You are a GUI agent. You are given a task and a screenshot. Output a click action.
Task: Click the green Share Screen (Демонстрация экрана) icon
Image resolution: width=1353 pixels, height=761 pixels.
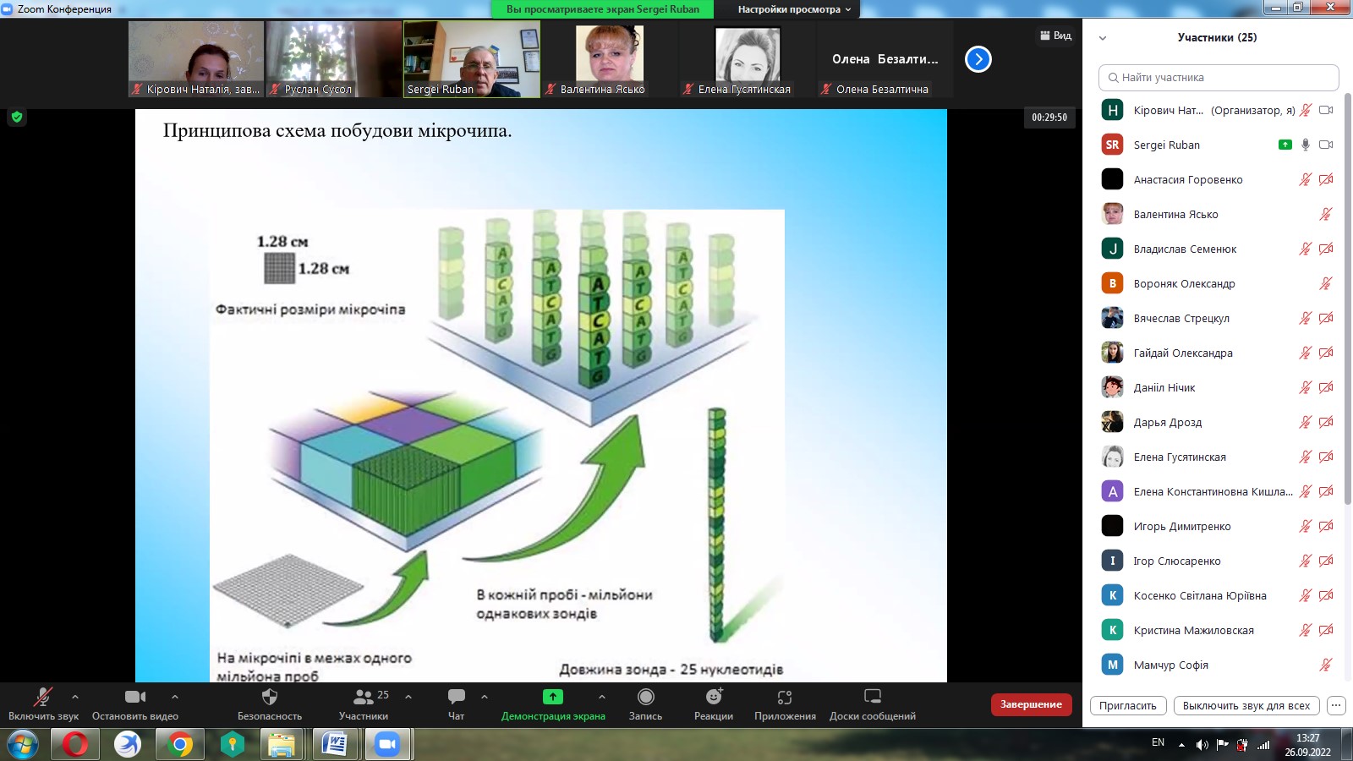552,697
